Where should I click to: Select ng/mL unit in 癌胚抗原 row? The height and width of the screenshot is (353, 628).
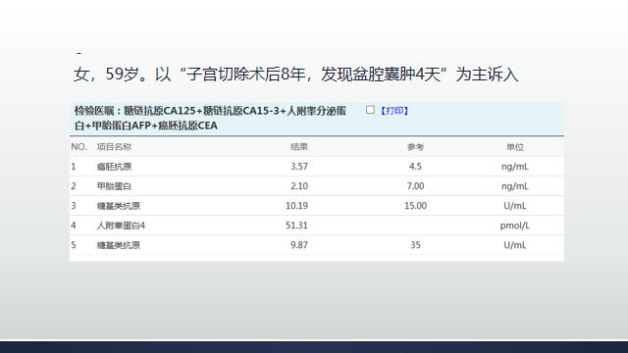pos(515,167)
